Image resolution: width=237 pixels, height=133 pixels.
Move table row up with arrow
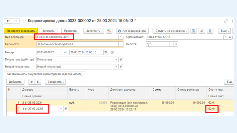[32, 82]
